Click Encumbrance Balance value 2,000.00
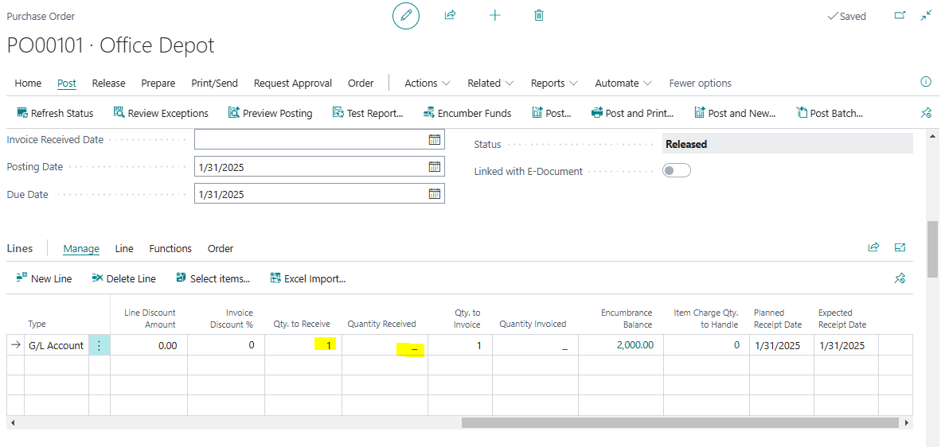945x447 pixels. 635,345
